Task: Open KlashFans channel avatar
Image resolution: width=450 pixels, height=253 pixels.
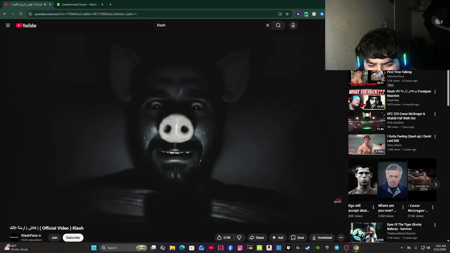Action: pos(14,238)
